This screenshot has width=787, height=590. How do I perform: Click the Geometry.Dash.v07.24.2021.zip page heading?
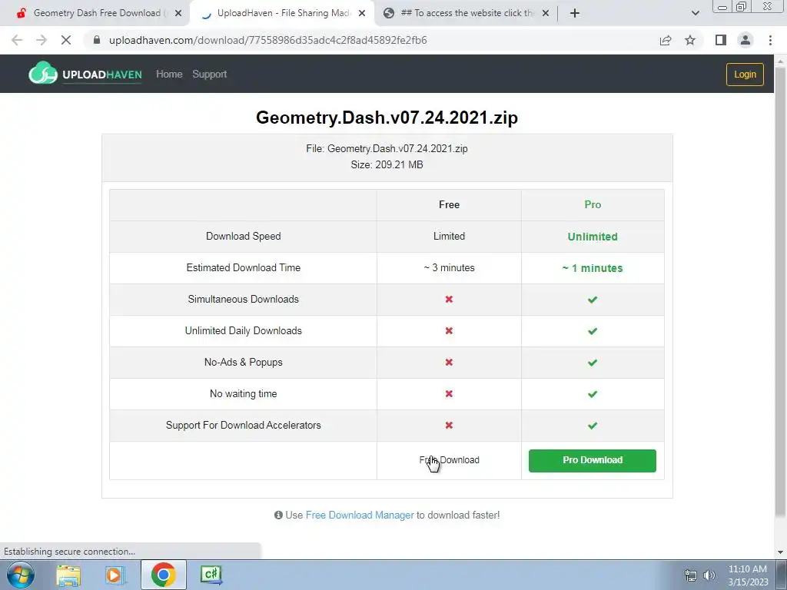point(387,118)
